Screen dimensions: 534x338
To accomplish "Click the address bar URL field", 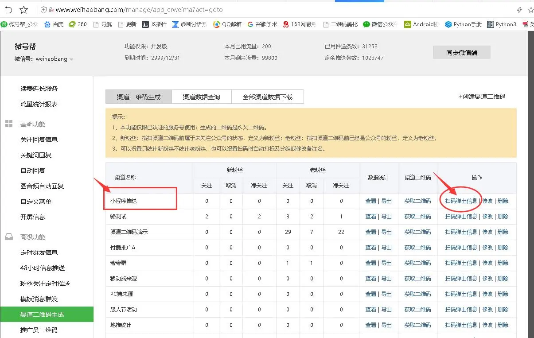I will [139, 10].
